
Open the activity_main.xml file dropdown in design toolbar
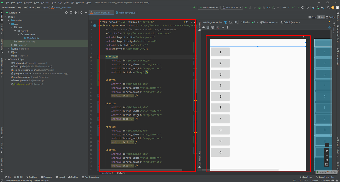(x=213, y=23)
